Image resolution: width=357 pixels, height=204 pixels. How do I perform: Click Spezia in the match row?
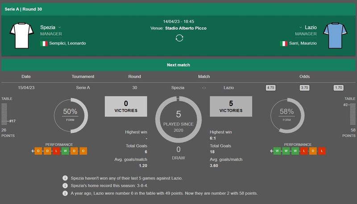(x=178, y=88)
